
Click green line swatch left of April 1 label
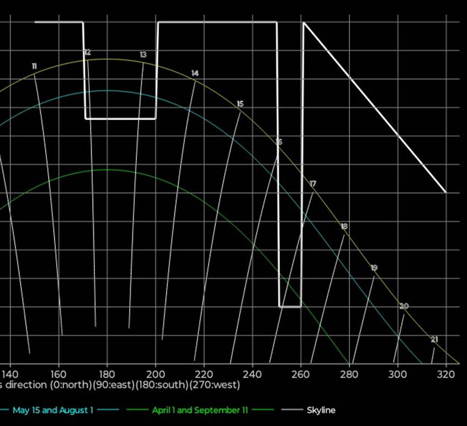pos(137,410)
